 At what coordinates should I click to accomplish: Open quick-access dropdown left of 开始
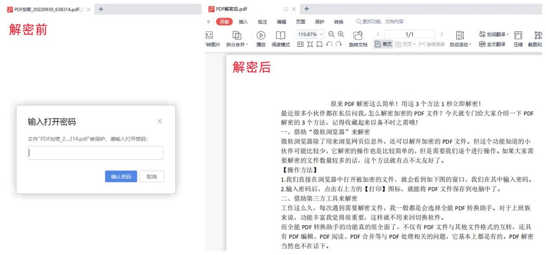pos(209,21)
